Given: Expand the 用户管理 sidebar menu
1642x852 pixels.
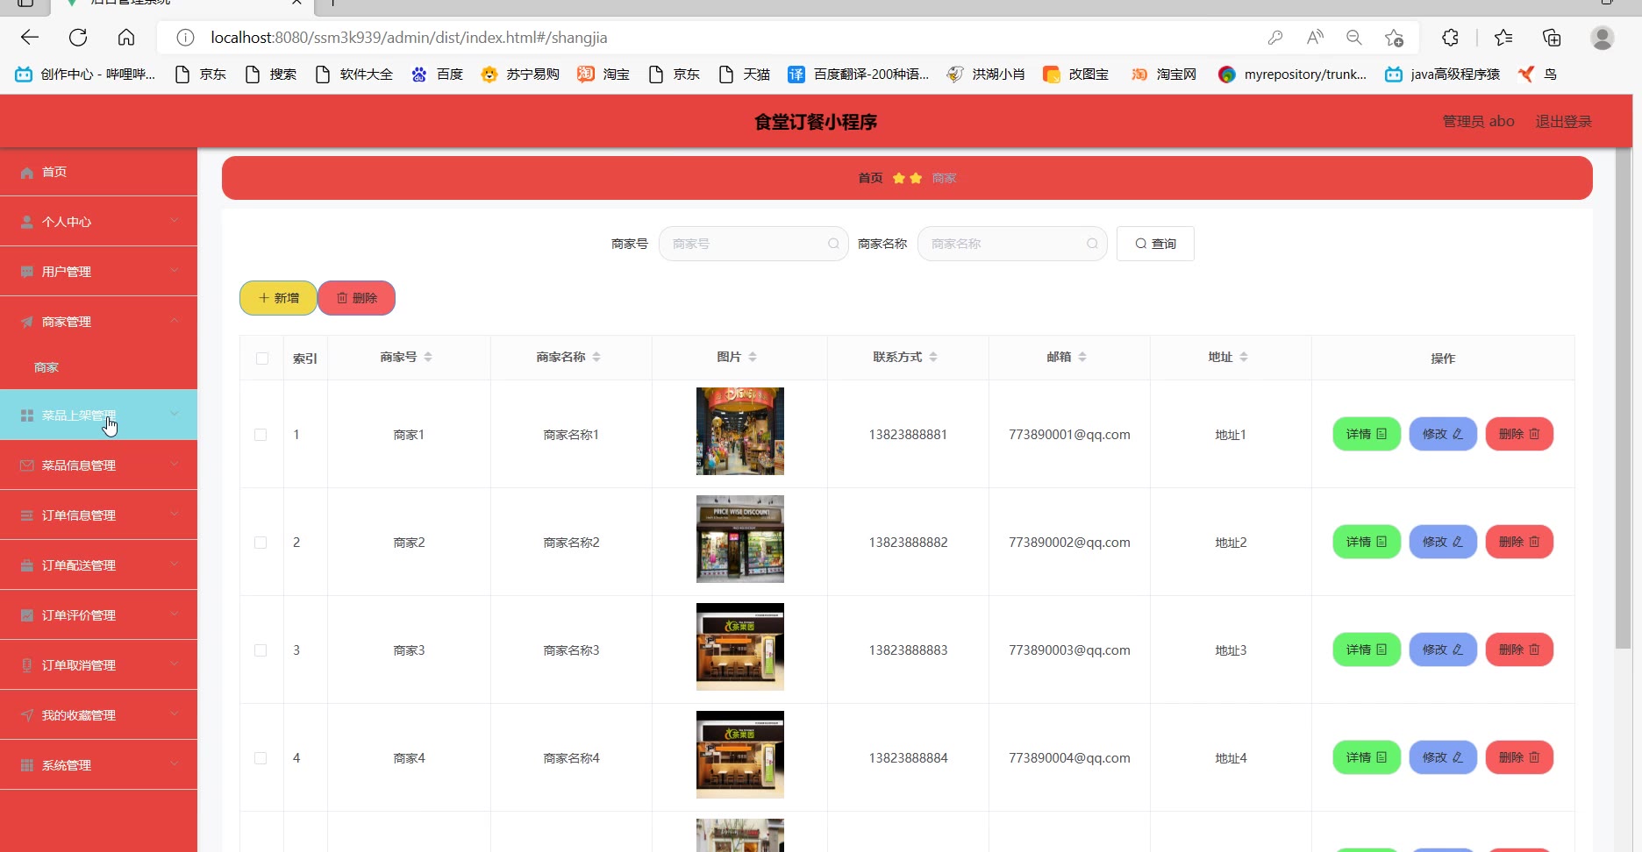Looking at the screenshot, I should [98, 272].
